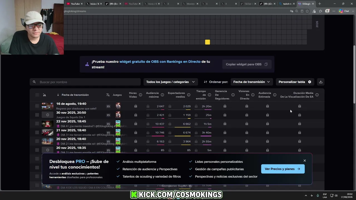
Task: Open the 22 nov 2025, 18:45 stream thumbnail
Action: [x=48, y=124]
